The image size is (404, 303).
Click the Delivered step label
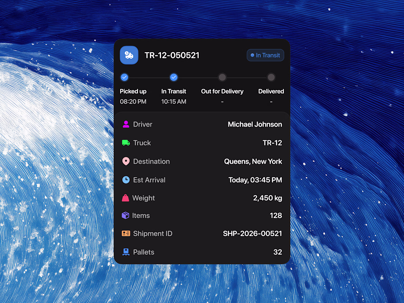point(271,91)
